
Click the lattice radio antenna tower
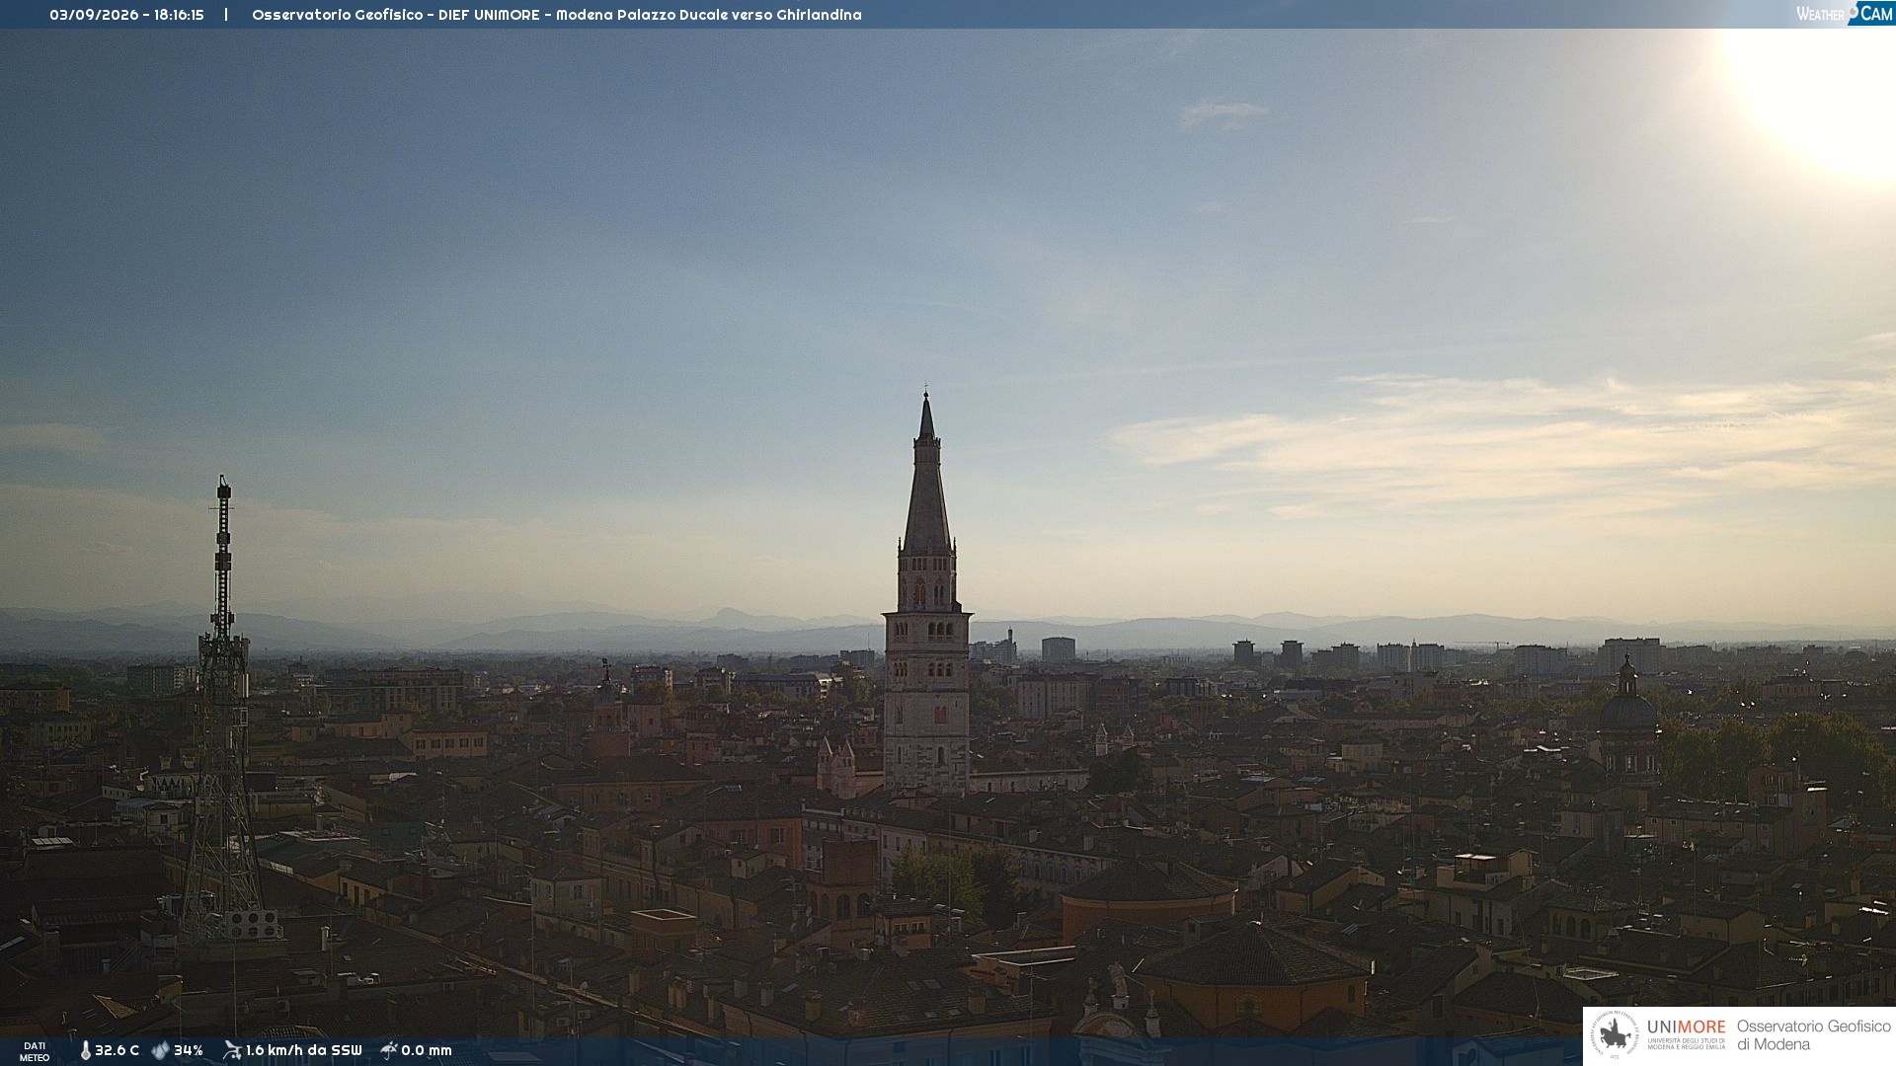pyautogui.click(x=223, y=711)
